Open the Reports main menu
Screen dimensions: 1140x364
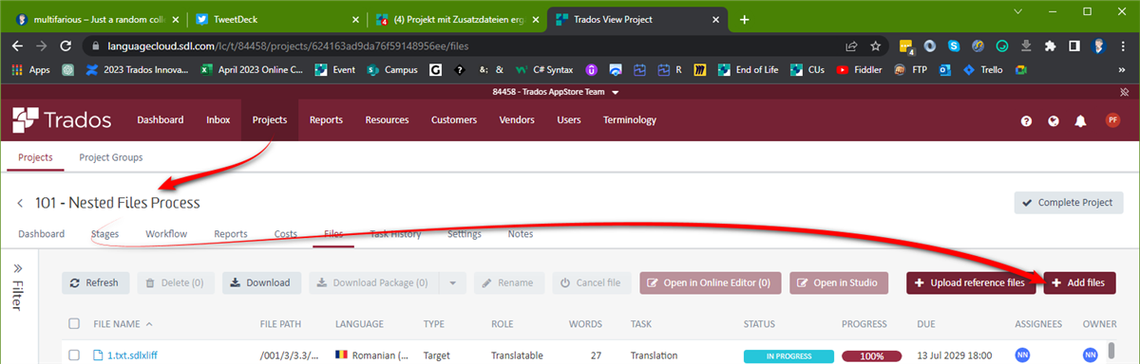coord(326,119)
